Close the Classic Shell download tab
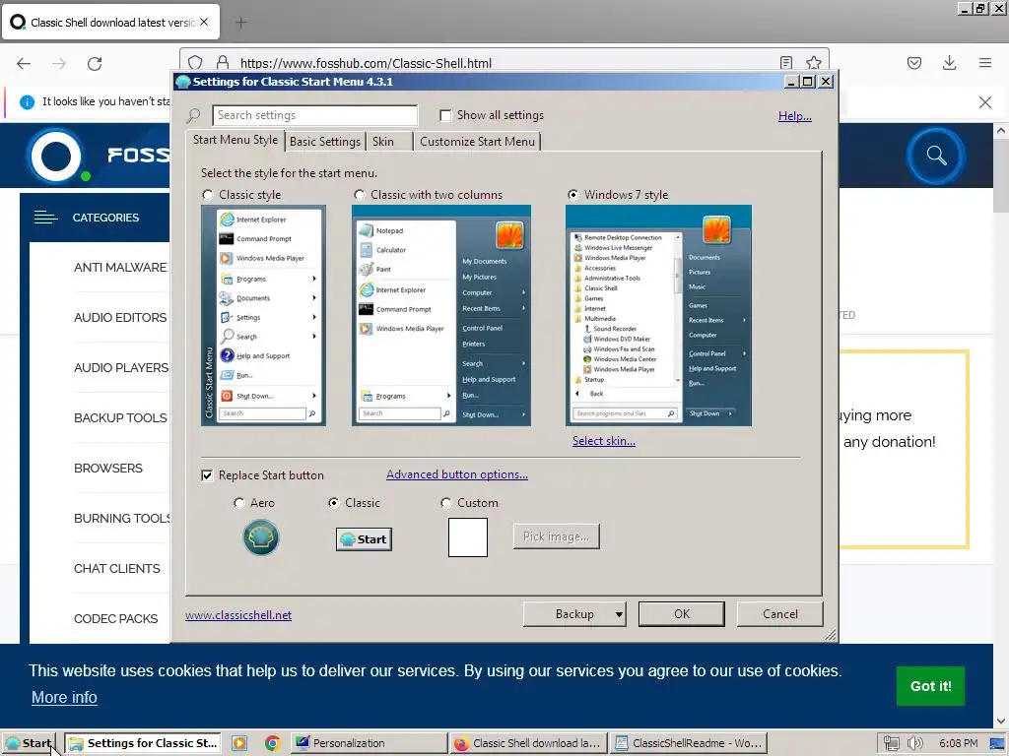1009x756 pixels. tap(204, 22)
